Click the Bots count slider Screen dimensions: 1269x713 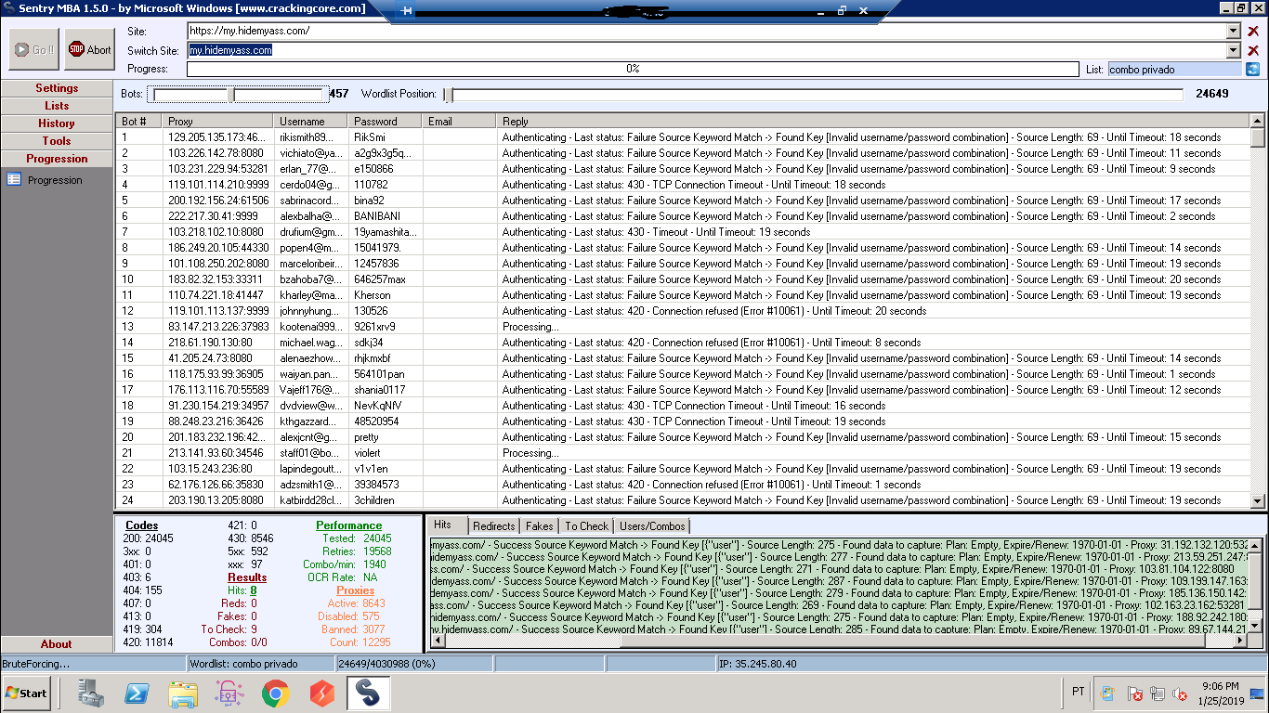[238, 94]
